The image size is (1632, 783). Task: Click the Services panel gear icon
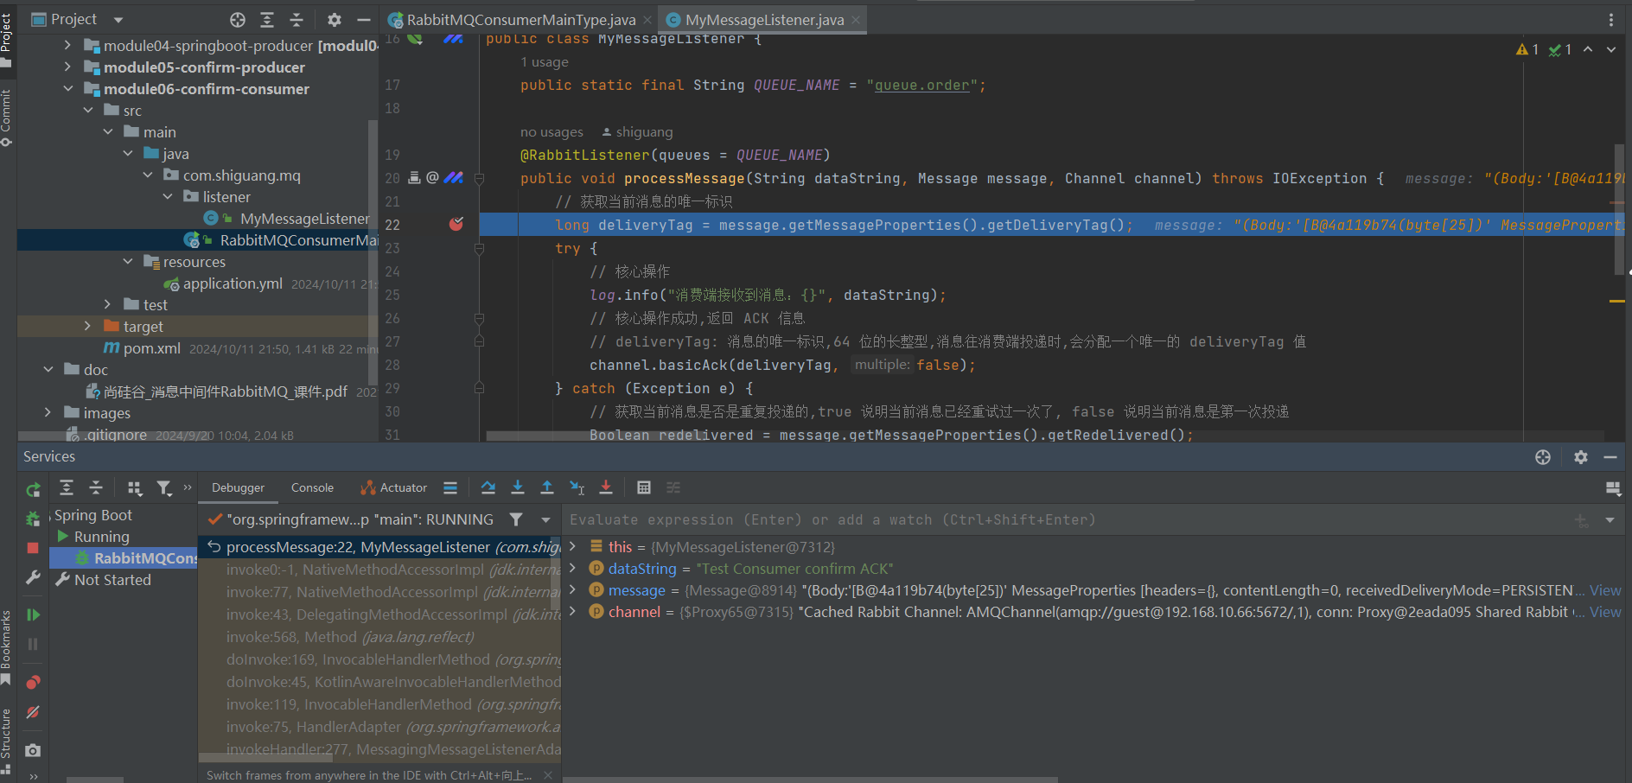(x=1581, y=457)
